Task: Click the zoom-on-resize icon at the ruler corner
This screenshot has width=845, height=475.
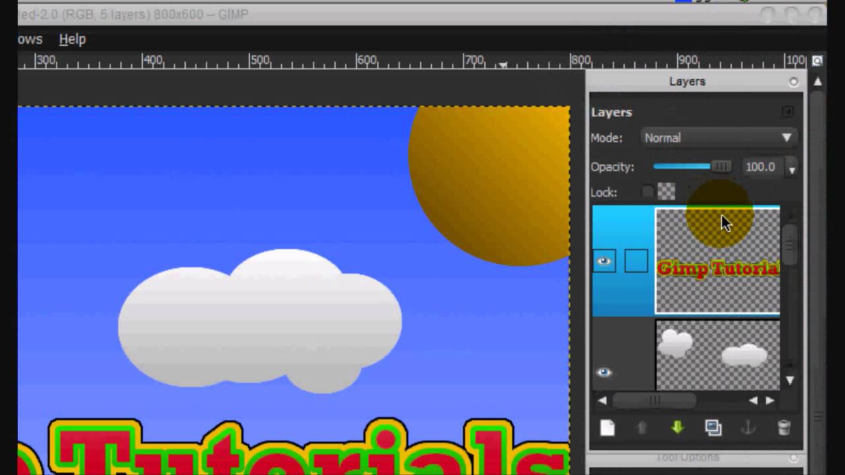Action: pos(817,61)
